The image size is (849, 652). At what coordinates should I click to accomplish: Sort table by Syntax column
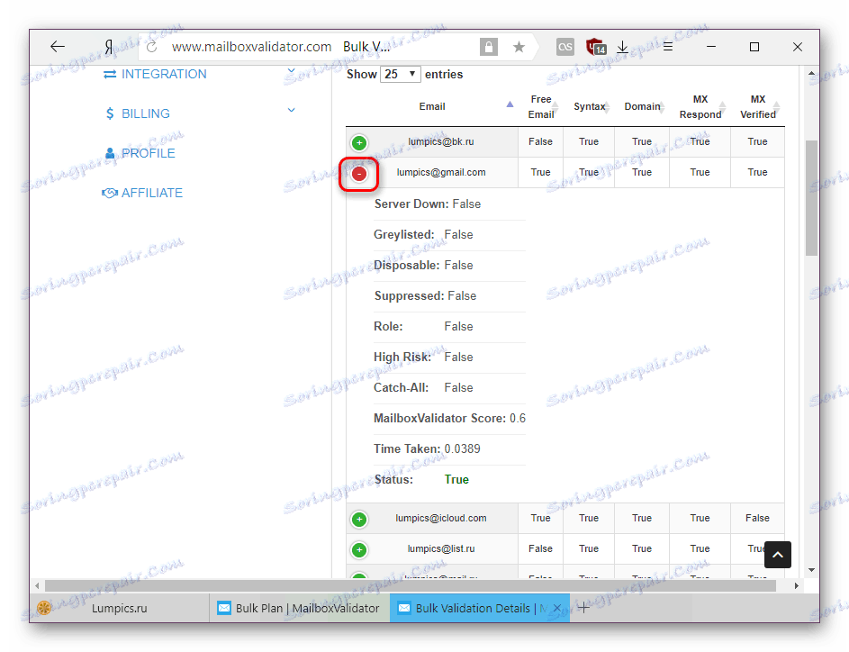click(589, 106)
